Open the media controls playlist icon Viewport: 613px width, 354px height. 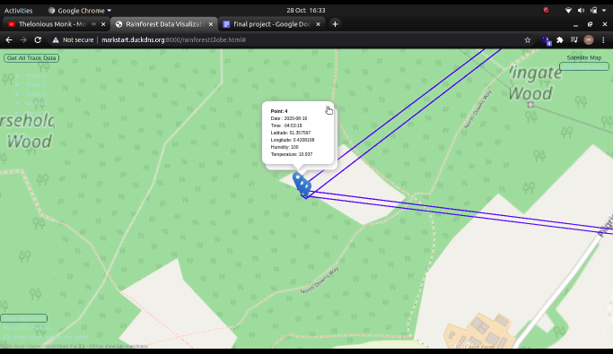[x=574, y=39]
